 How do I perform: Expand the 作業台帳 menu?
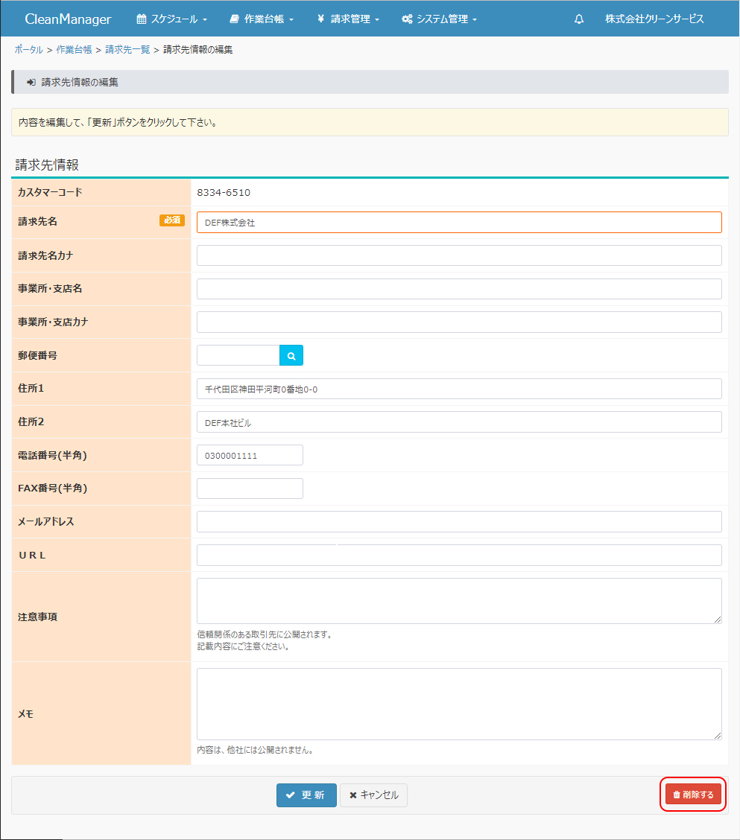(x=262, y=19)
